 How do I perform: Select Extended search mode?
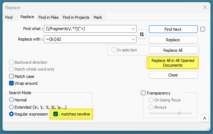(x=12, y=107)
